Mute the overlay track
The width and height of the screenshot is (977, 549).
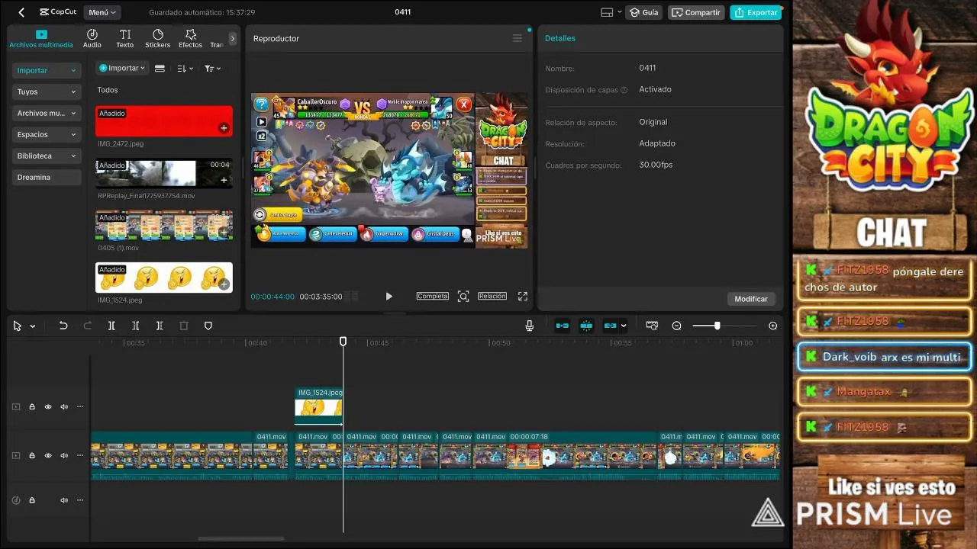point(64,406)
